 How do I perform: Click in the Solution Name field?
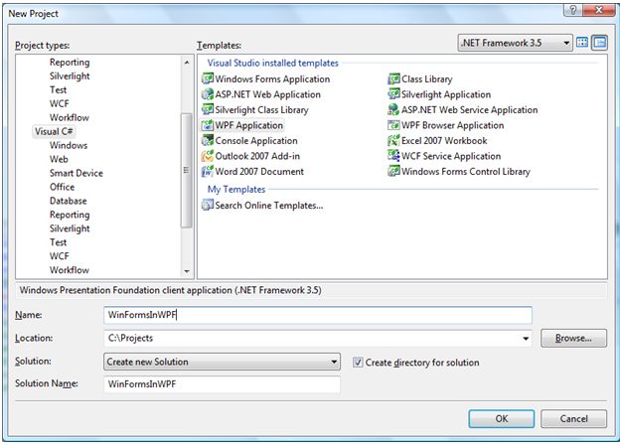(222, 384)
